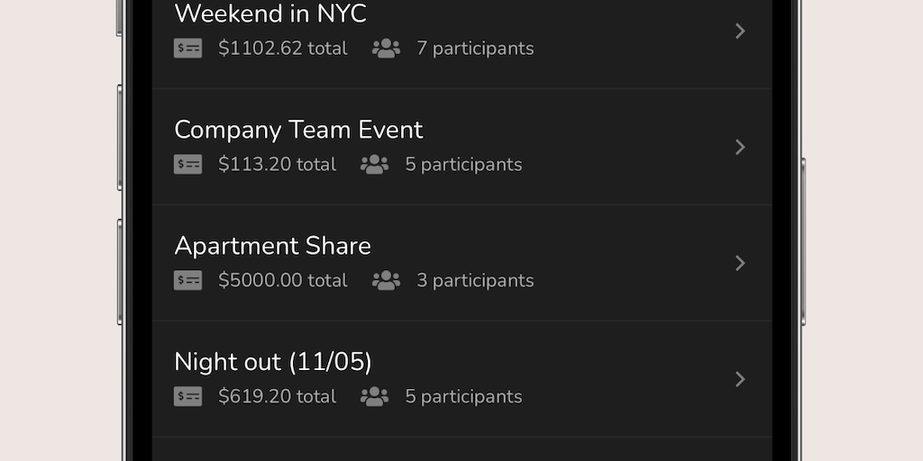The image size is (923, 461).
Task: Expand Weekend in NYC using its chevron
Action: (740, 32)
